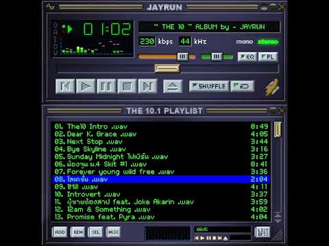Click the large Play button
Screen dimensions: 329x246
86,86
